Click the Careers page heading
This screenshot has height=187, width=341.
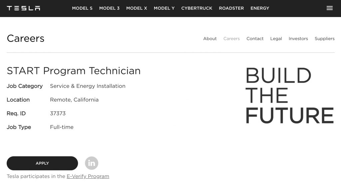click(x=25, y=39)
